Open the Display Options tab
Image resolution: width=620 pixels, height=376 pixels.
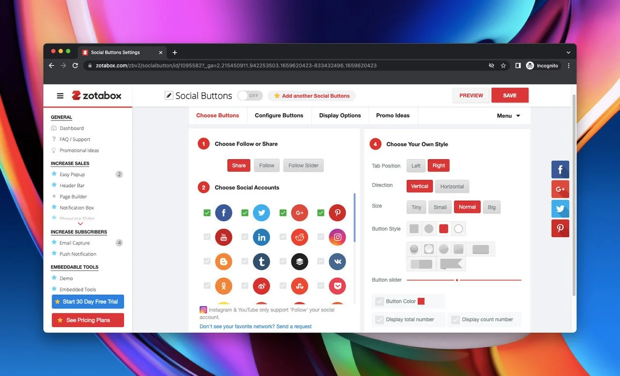tap(340, 116)
